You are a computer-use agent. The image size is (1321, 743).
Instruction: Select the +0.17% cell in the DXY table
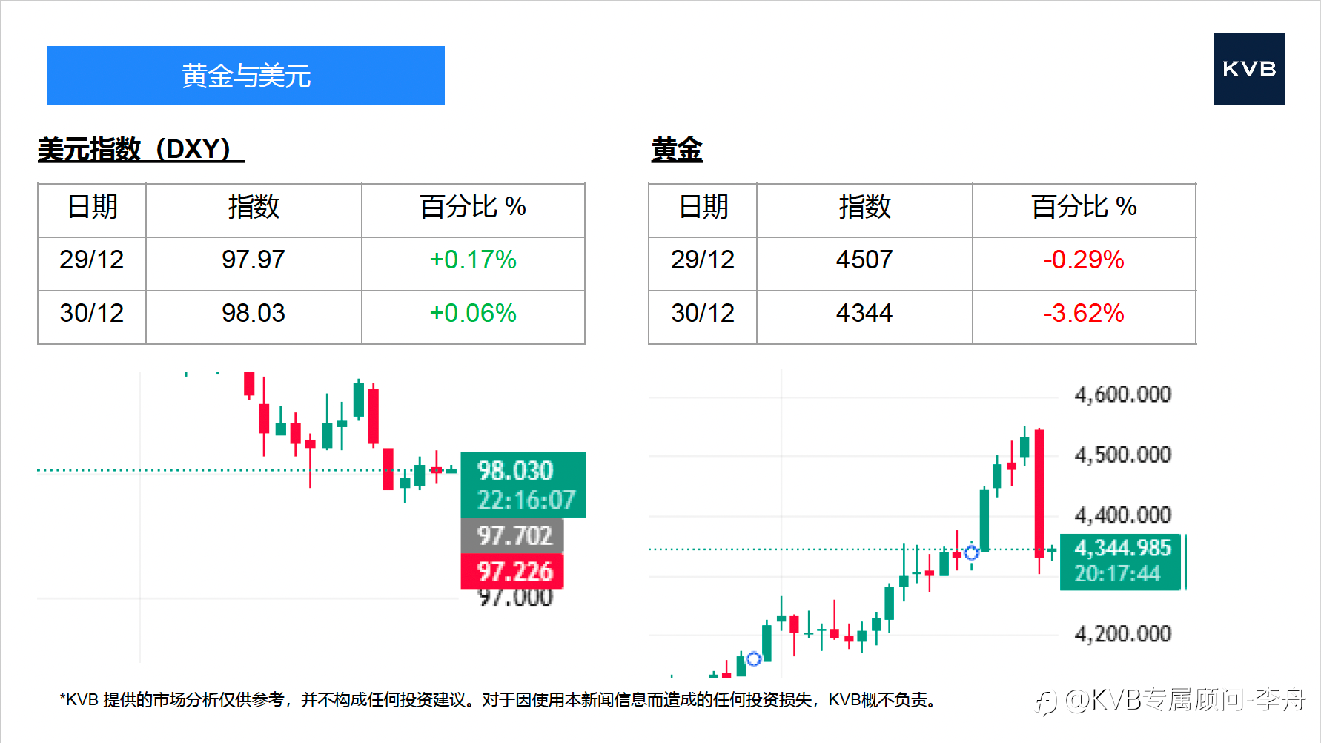click(x=473, y=260)
